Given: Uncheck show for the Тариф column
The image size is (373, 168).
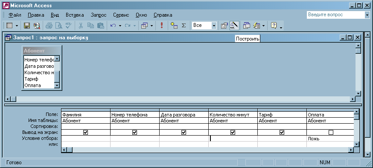Looking at the screenshot, I should pos(282,132).
